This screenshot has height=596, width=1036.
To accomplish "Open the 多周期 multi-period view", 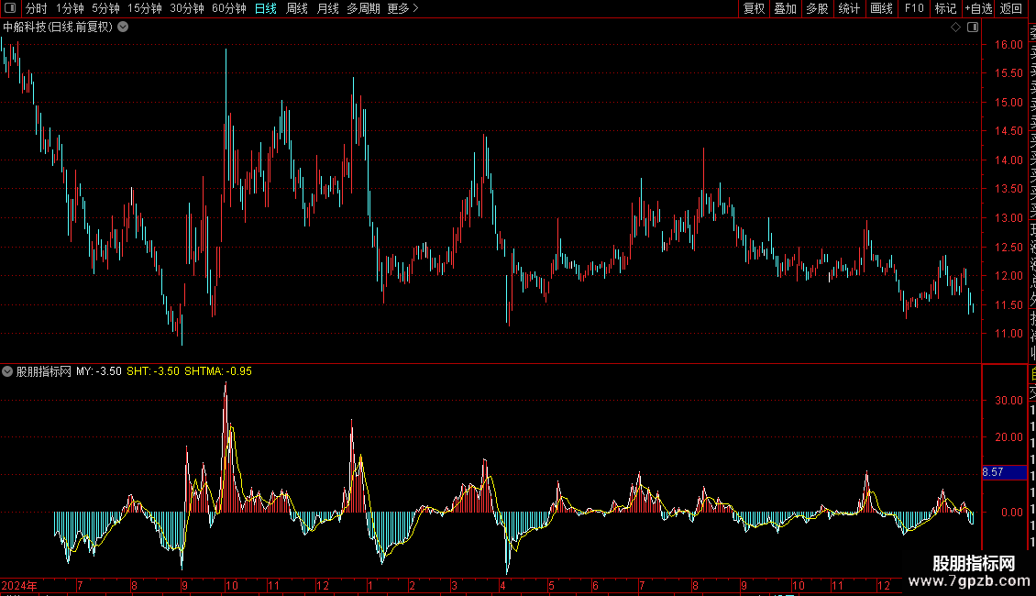I will pyautogui.click(x=363, y=8).
